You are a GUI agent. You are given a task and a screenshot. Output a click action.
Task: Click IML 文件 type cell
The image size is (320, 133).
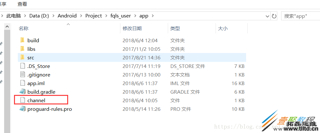point(180,83)
